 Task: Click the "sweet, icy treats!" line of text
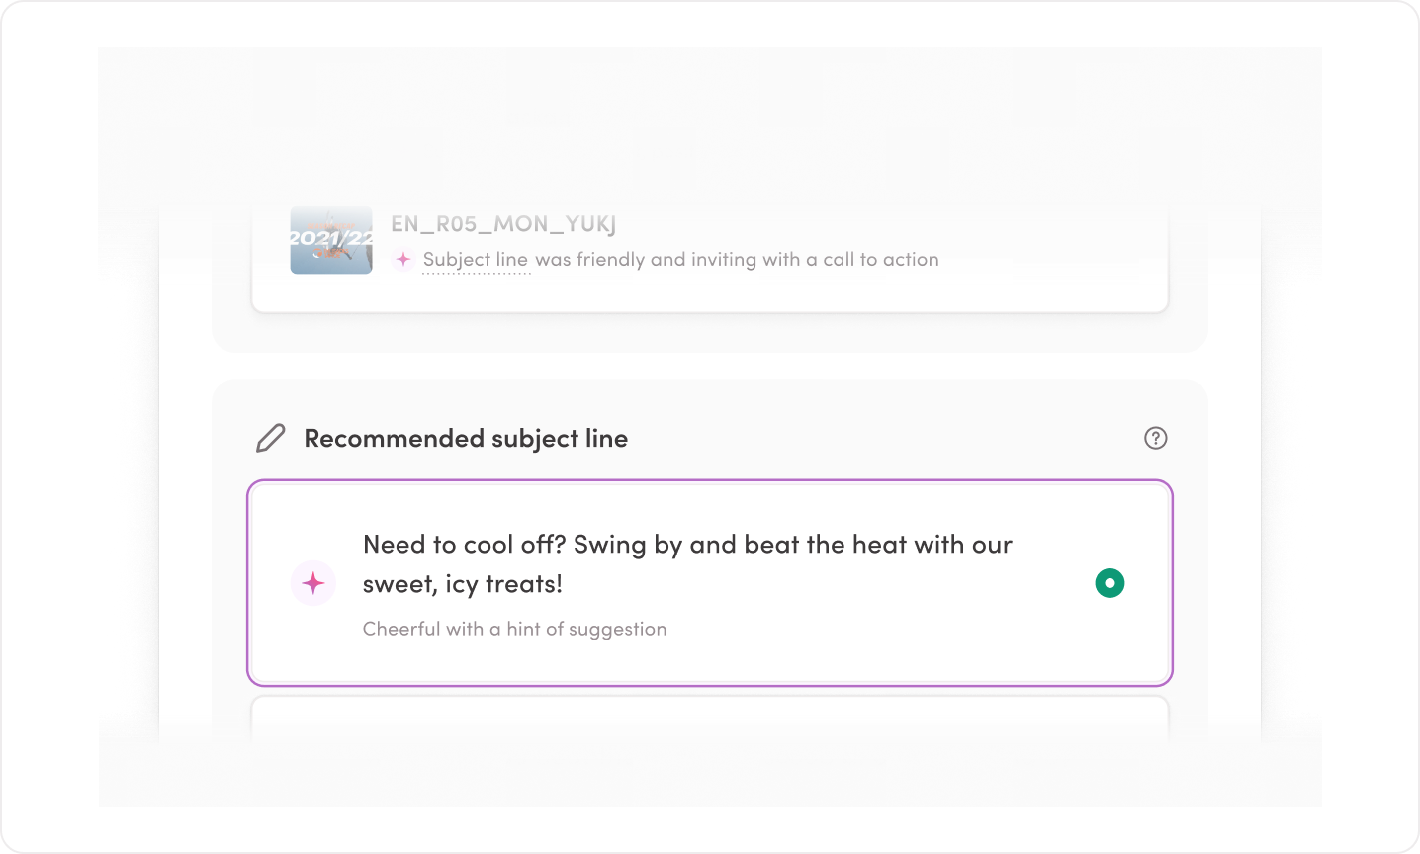(463, 584)
